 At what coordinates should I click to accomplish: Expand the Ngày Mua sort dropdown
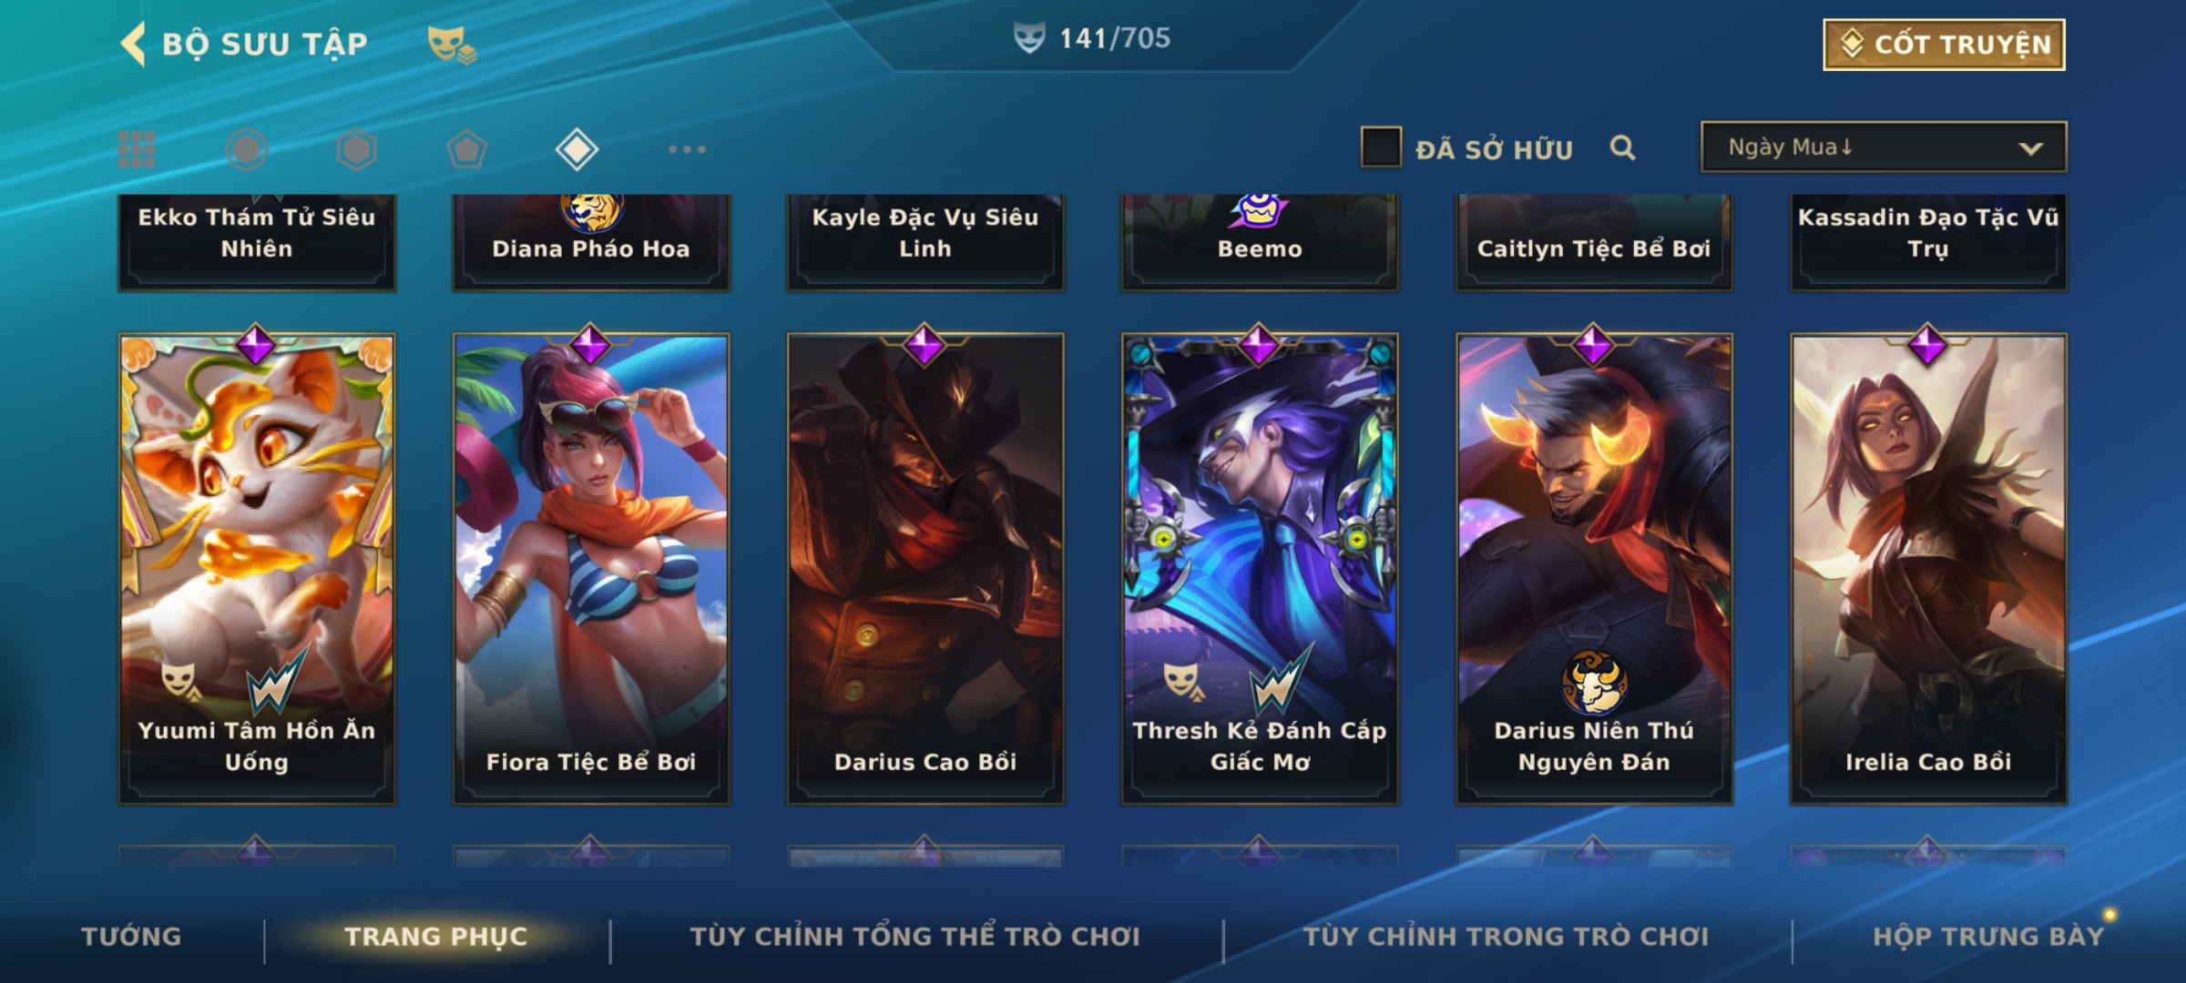1884,147
